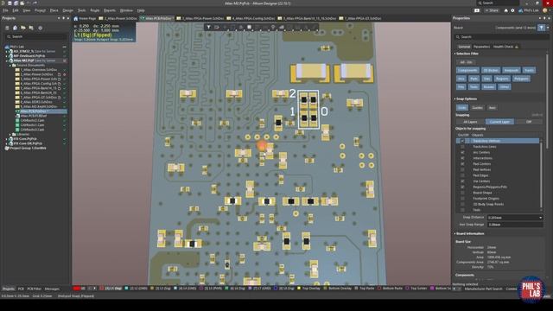Open the selection filter icon in the Active Bar
The image size is (553, 311).
click(209, 27)
